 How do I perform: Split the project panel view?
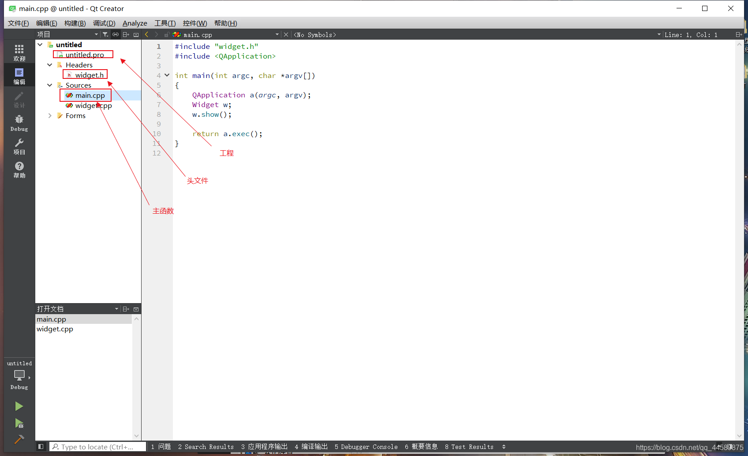(x=126, y=34)
